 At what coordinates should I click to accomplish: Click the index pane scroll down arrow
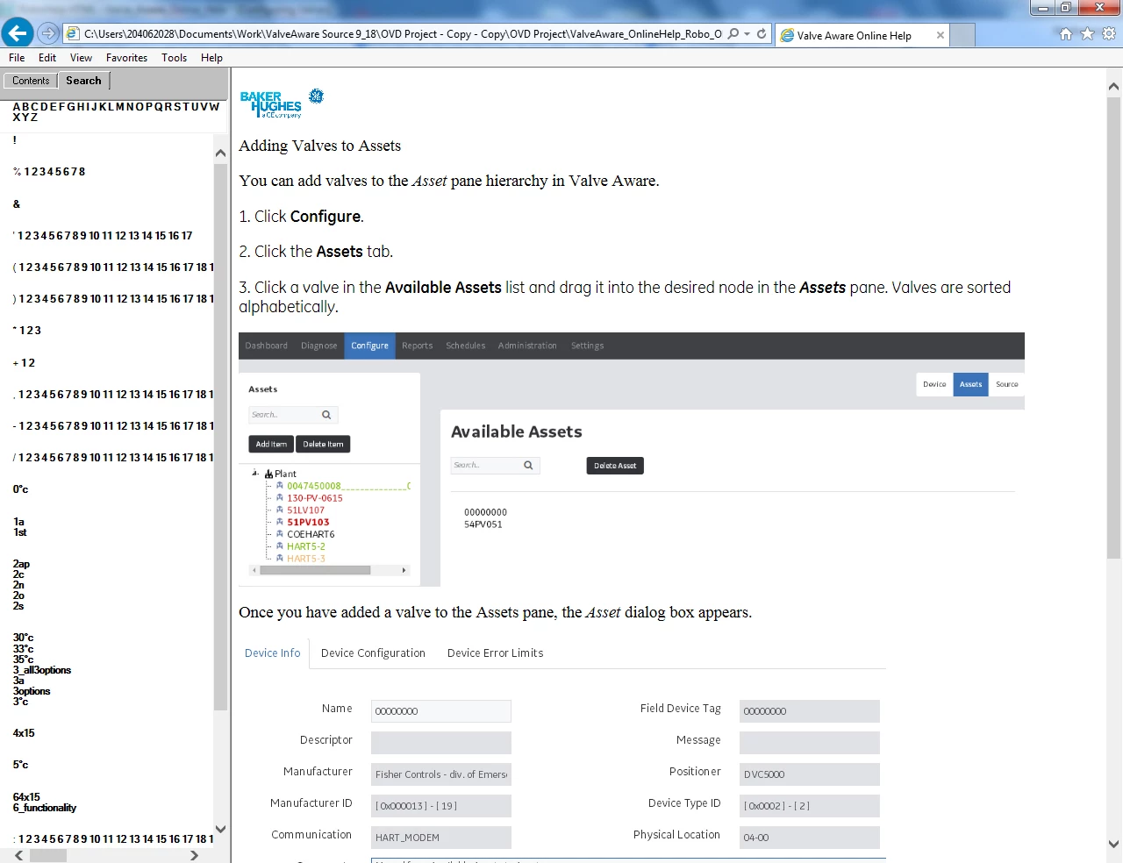(220, 829)
